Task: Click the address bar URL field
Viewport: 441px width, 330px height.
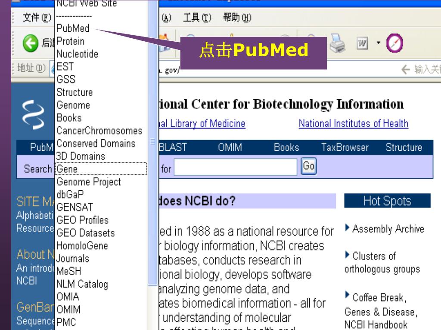Action: (225, 70)
